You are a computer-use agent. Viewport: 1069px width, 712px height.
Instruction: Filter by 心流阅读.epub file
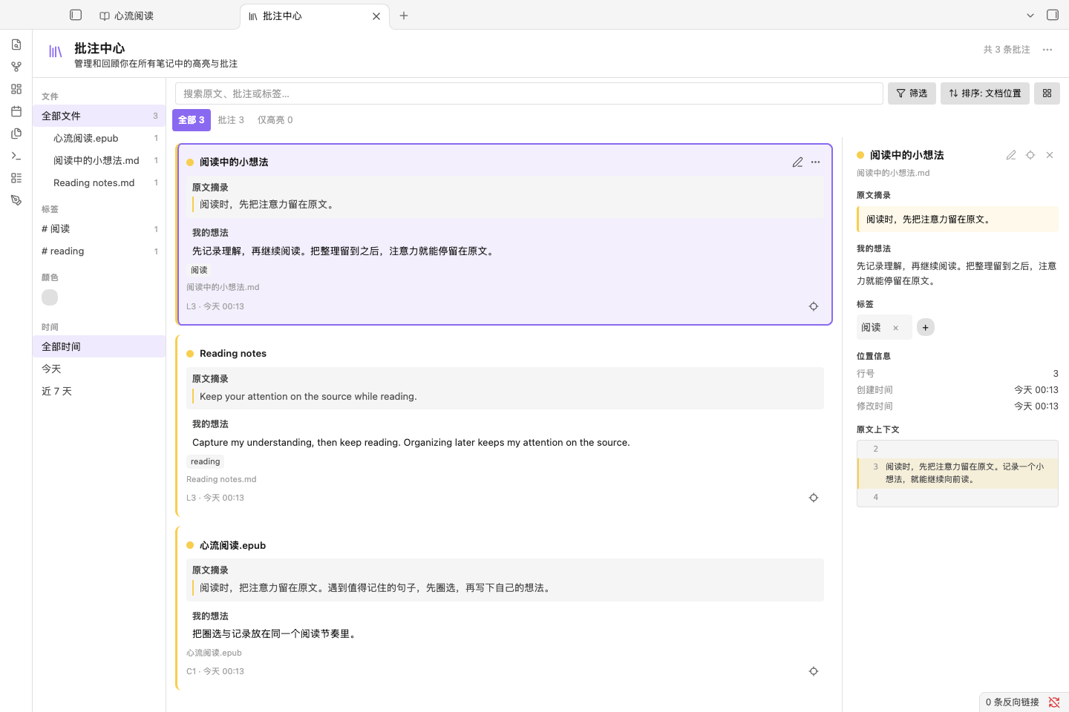99,139
